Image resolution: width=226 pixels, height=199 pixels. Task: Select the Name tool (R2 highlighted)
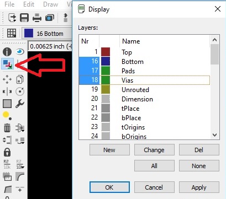point(7,164)
